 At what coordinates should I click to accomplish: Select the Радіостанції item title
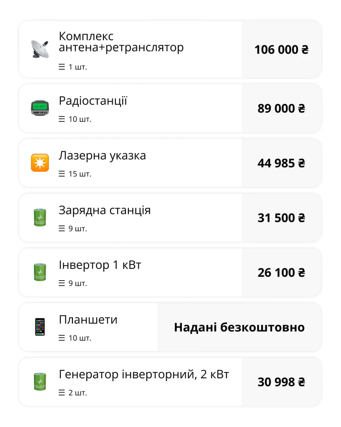pyautogui.click(x=93, y=101)
